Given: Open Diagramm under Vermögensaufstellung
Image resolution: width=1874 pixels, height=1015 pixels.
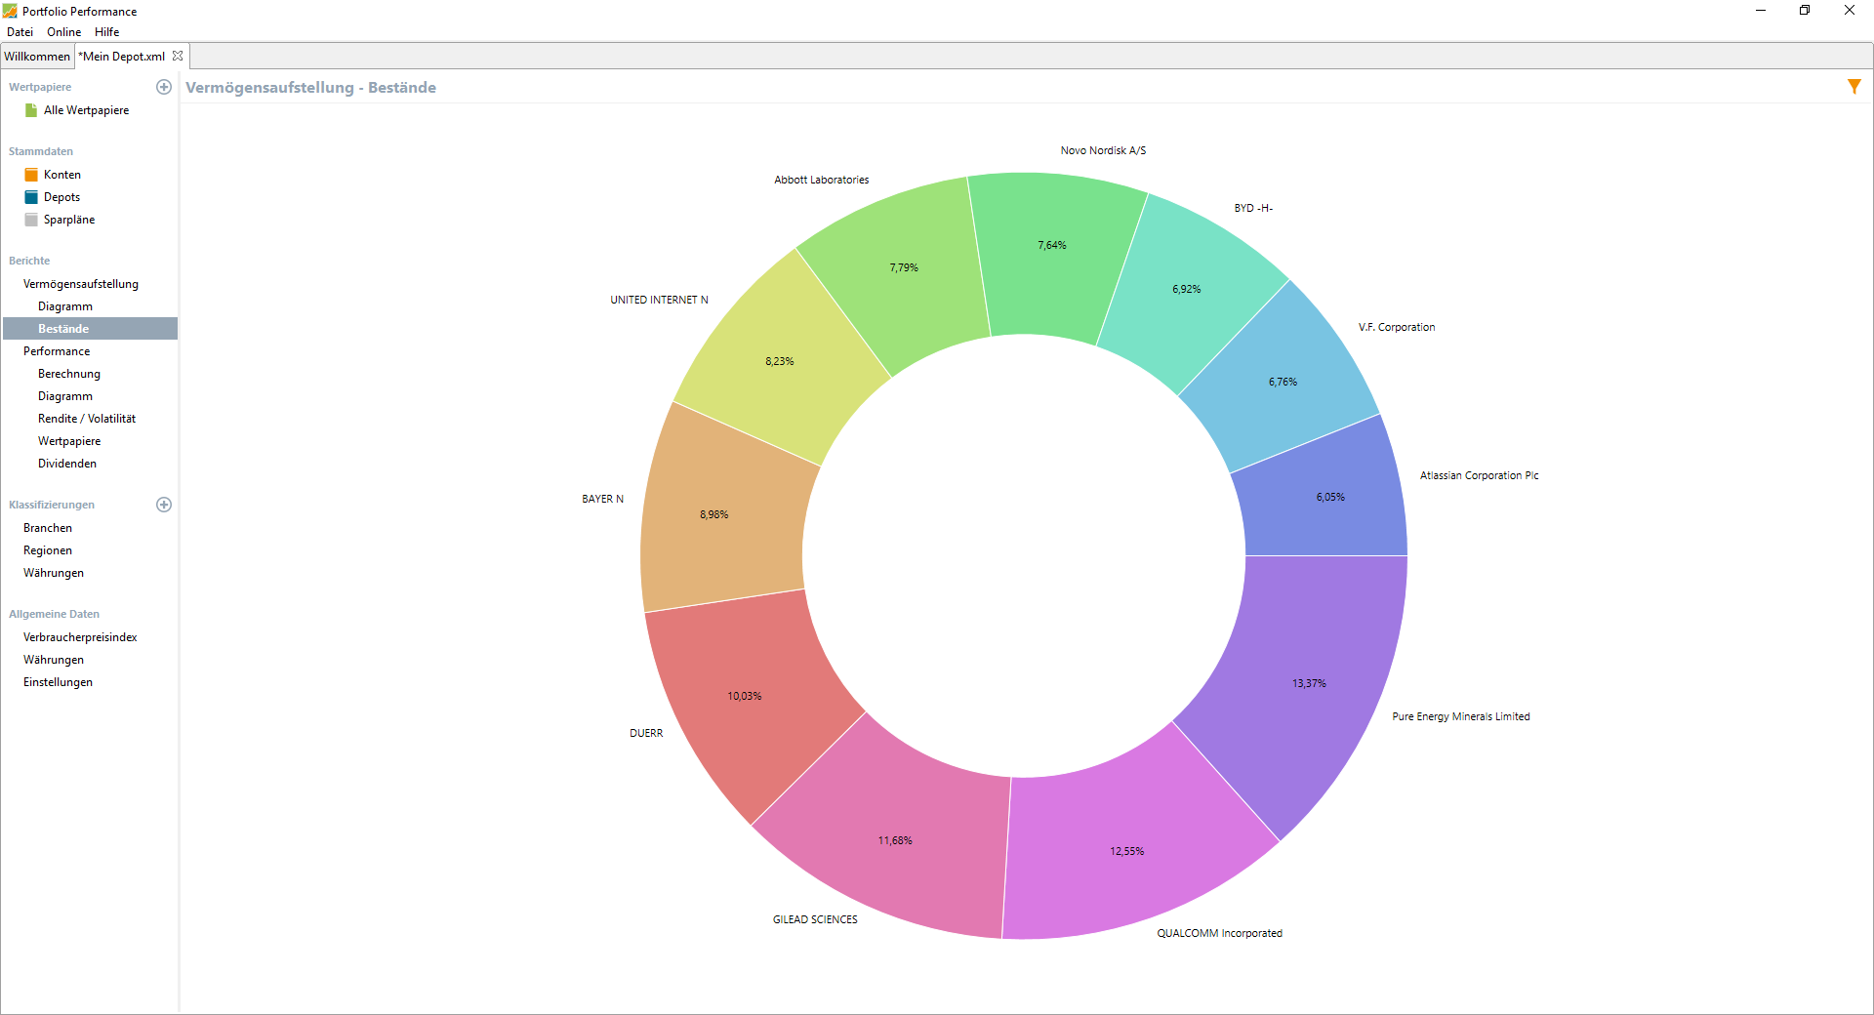Looking at the screenshot, I should [65, 306].
